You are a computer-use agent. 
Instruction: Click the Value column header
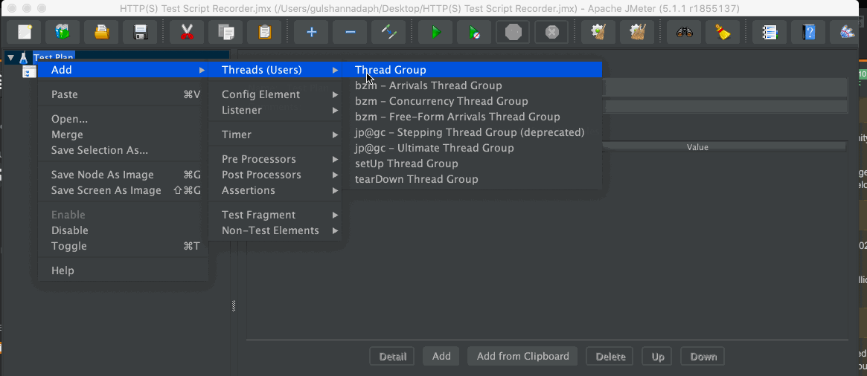[x=697, y=147]
